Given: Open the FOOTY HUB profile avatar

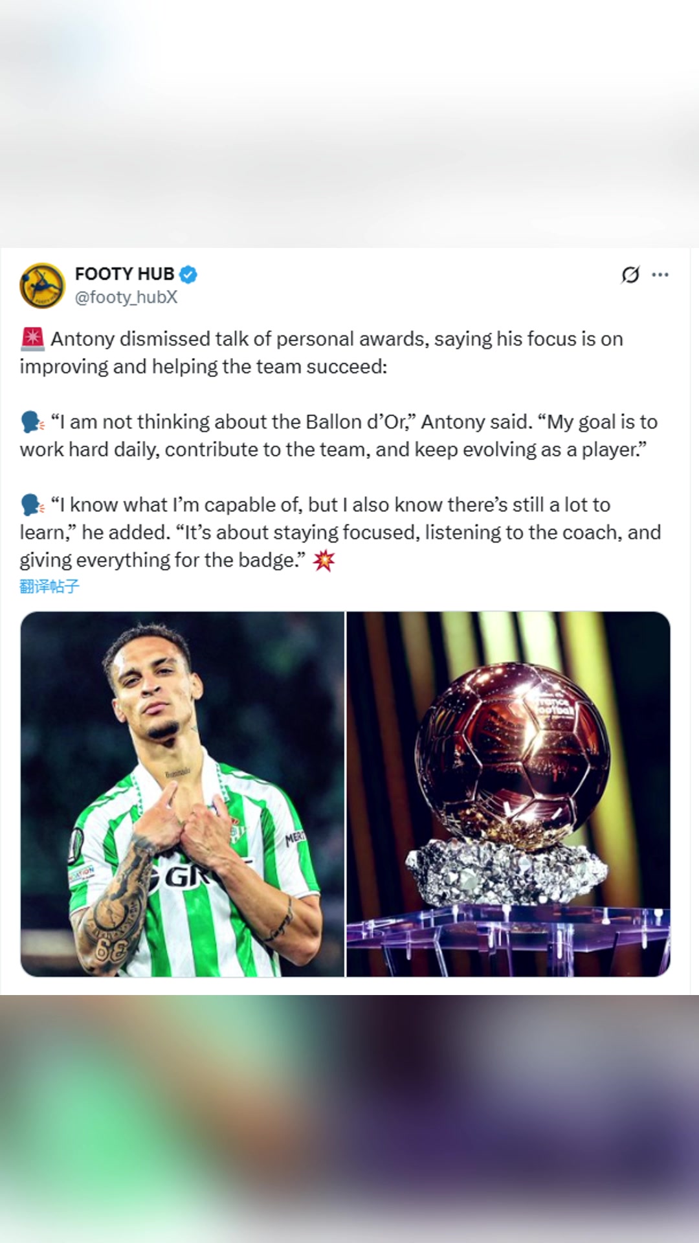Looking at the screenshot, I should point(42,286).
